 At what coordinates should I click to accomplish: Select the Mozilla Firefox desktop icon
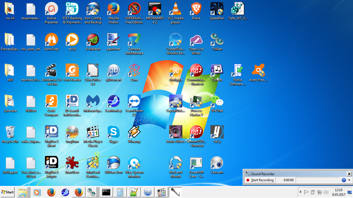click(x=114, y=13)
